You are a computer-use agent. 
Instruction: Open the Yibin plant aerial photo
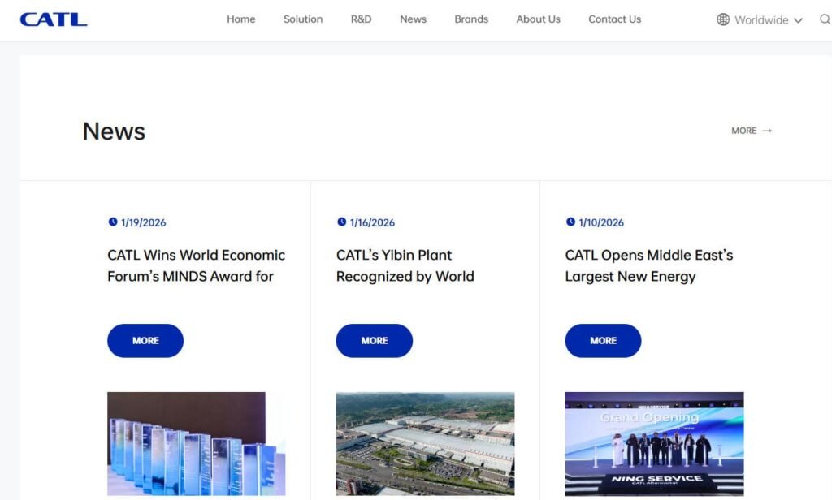click(425, 443)
